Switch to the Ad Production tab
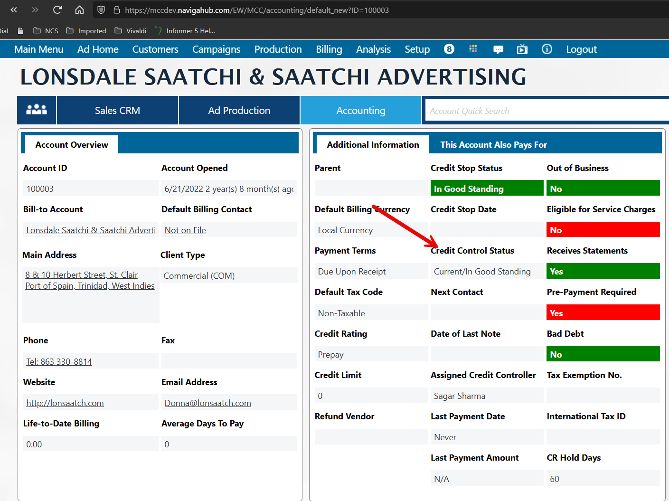Viewport: 669px width, 501px height. pos(239,110)
